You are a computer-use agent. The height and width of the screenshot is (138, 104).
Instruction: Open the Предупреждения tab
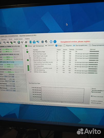click(97, 45)
